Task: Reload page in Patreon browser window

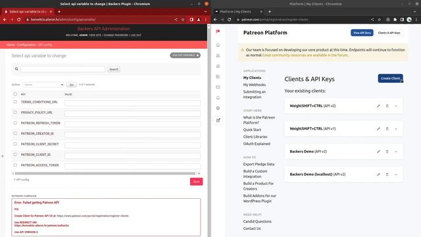Action: point(230,19)
